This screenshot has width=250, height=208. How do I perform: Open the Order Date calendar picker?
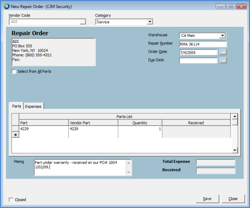223,52
